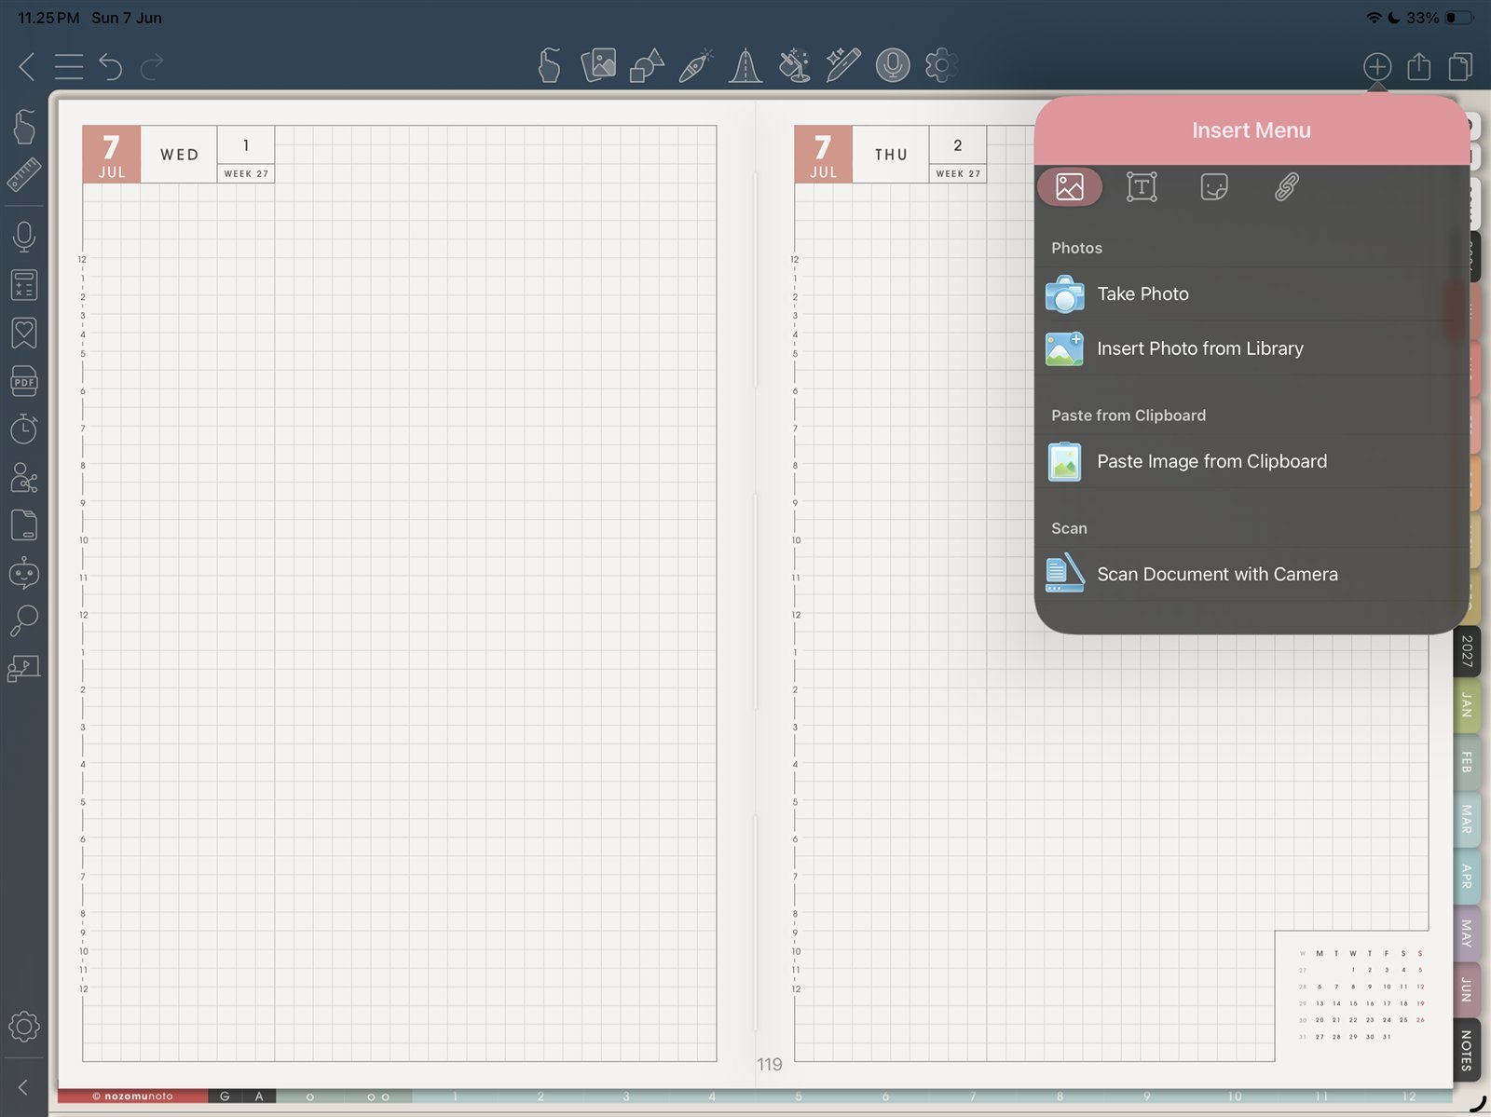Tap the mini month calendar on Thursday page

1361,995
